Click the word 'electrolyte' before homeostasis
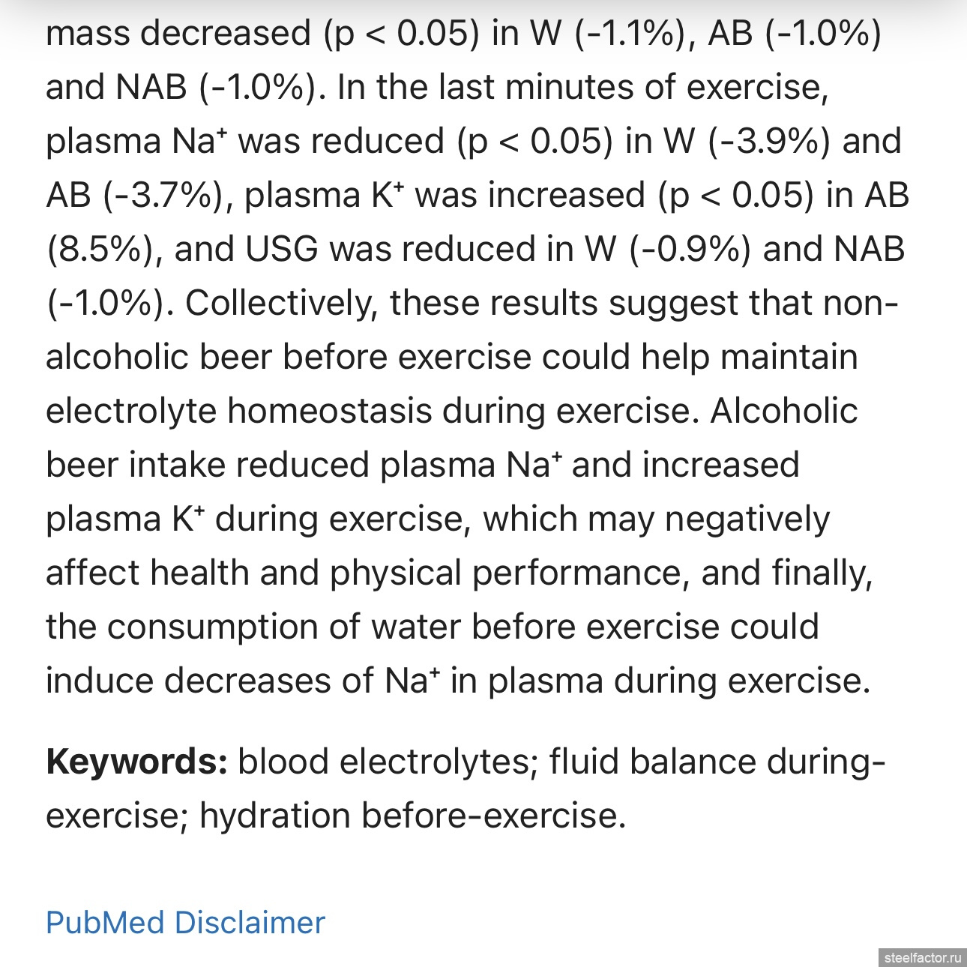Screen dimensions: 967x967 tap(130, 411)
